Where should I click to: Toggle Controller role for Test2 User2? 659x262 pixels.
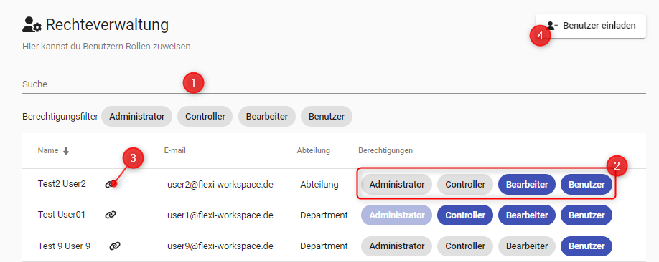(465, 185)
